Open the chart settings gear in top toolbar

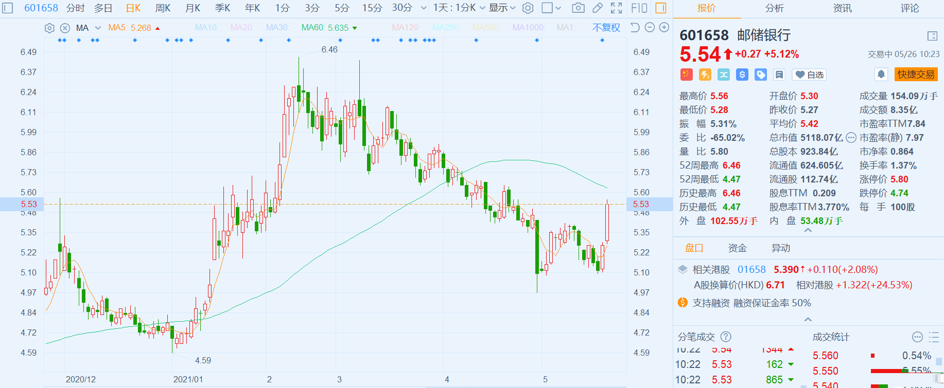[528, 8]
